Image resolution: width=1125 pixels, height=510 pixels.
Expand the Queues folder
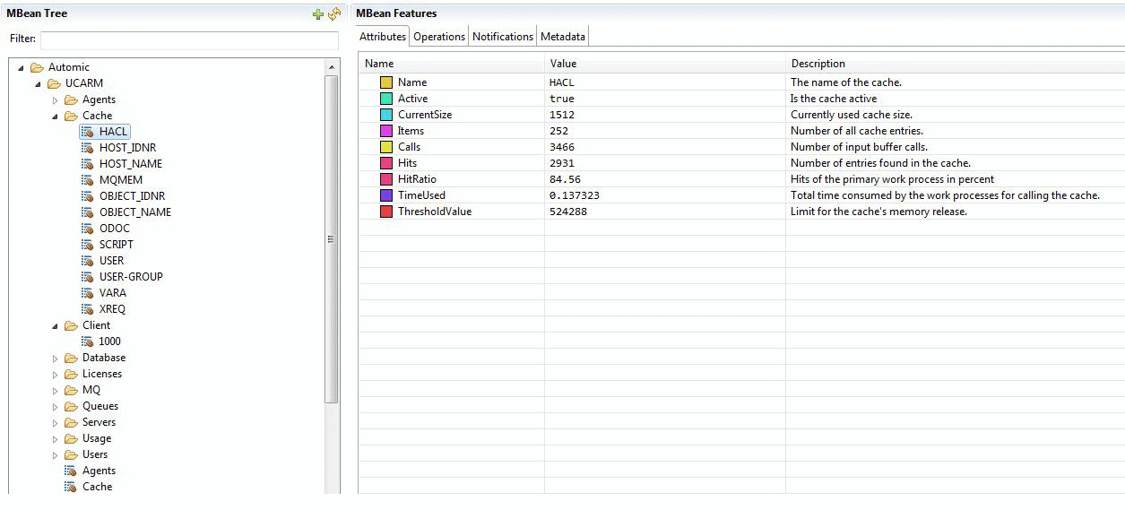tap(55, 406)
